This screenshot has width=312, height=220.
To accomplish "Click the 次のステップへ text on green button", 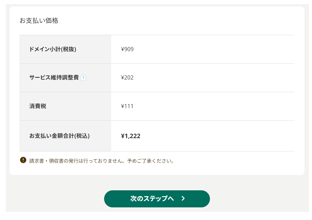I will (x=152, y=198).
